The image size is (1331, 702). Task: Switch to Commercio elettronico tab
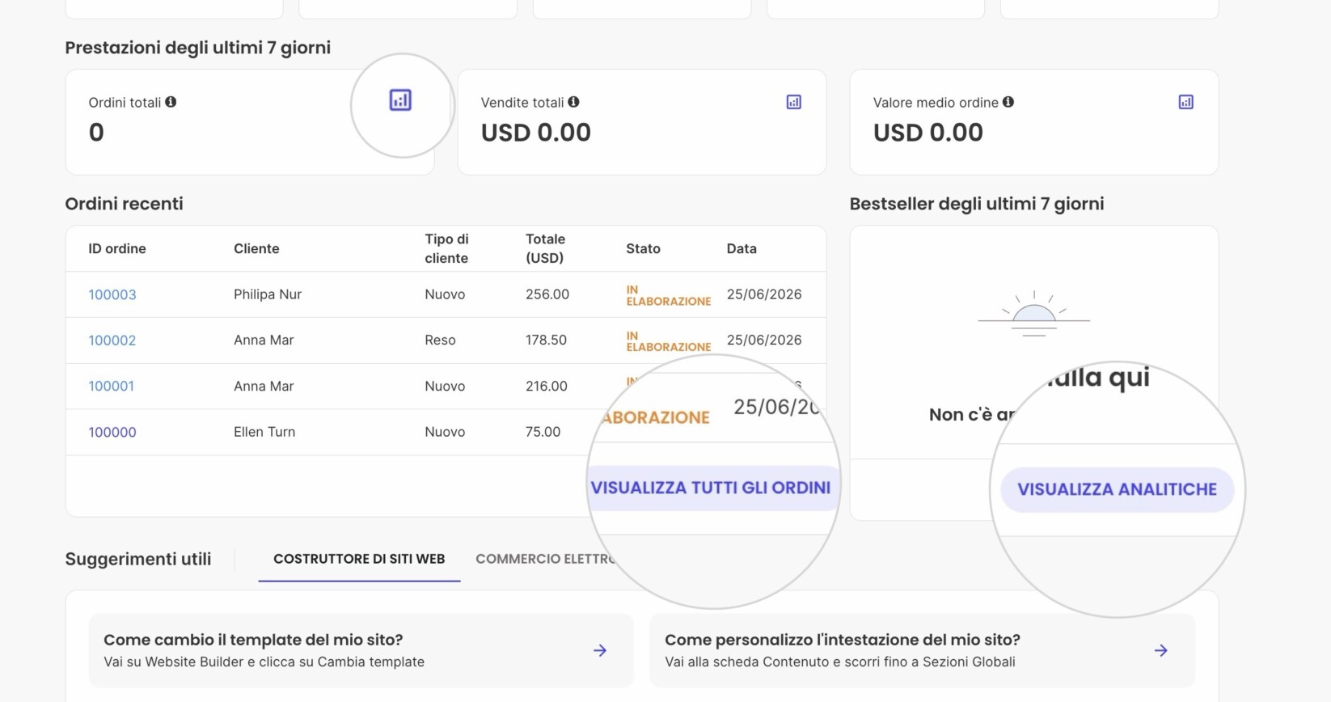545,559
